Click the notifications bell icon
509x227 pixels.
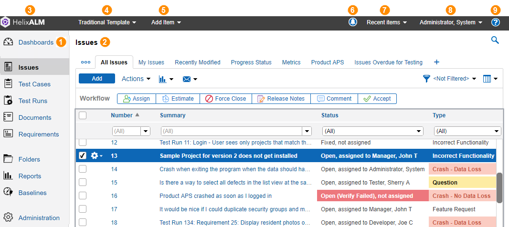click(353, 22)
